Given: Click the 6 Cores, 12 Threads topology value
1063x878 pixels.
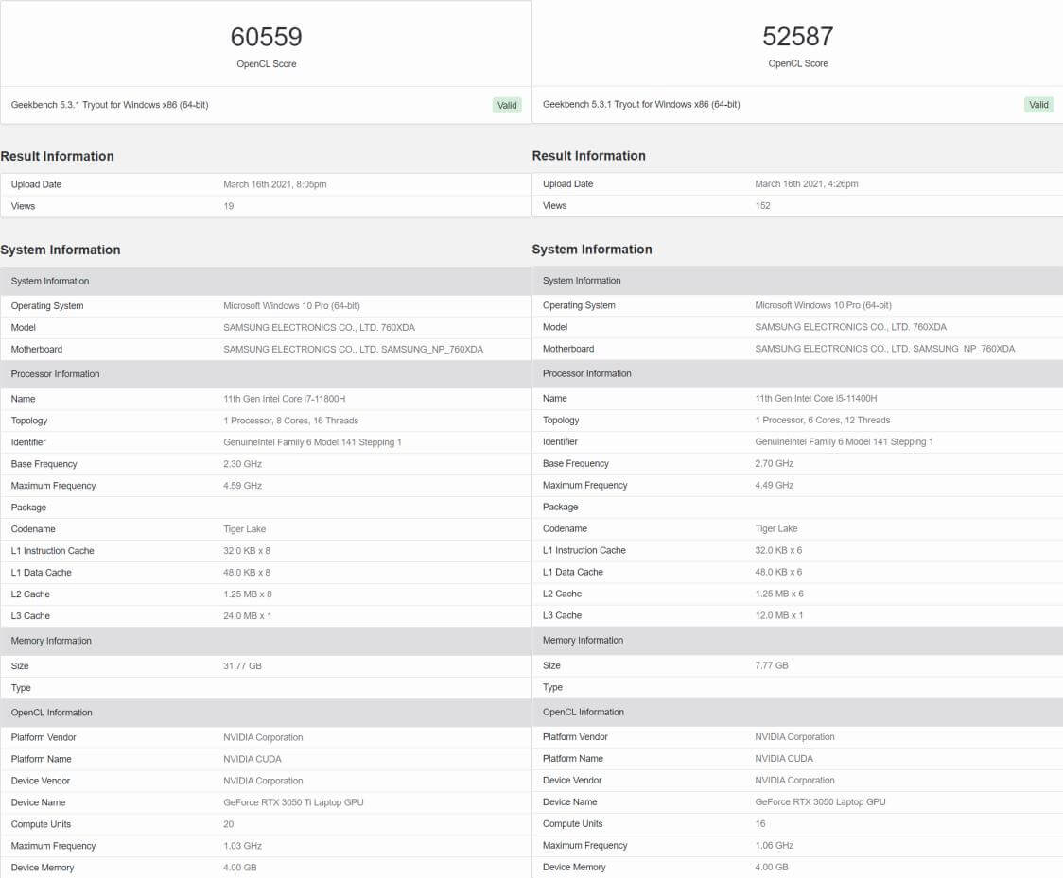Looking at the screenshot, I should pos(822,421).
